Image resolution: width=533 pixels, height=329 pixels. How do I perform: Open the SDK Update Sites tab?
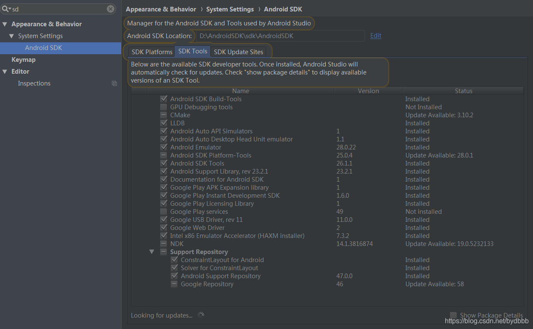pyautogui.click(x=239, y=52)
